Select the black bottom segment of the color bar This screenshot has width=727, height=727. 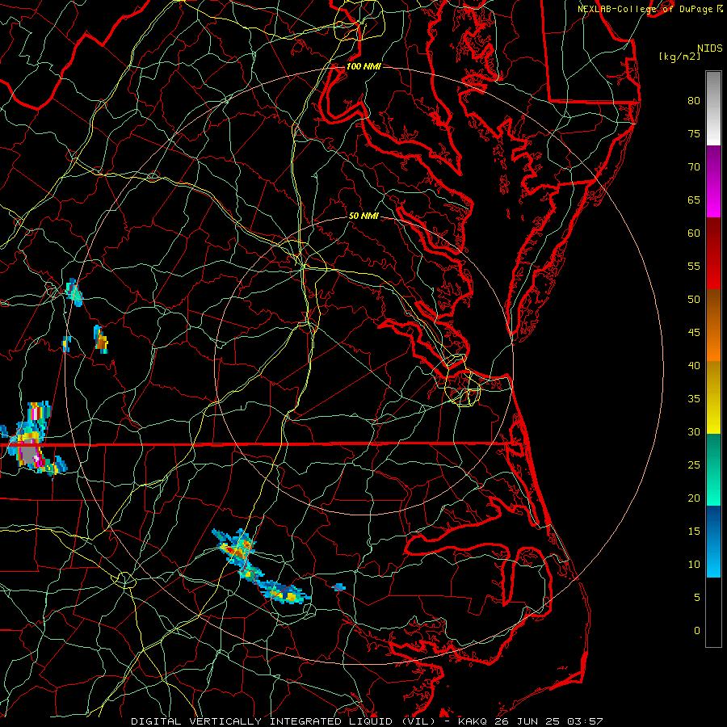point(713,611)
